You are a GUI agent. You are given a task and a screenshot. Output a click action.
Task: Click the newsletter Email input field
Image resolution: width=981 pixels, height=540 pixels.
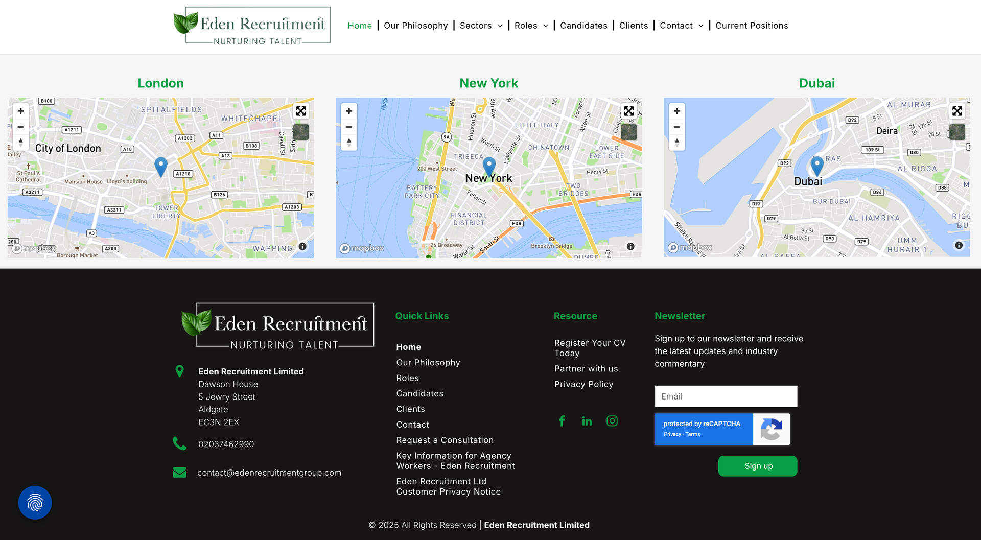point(726,396)
